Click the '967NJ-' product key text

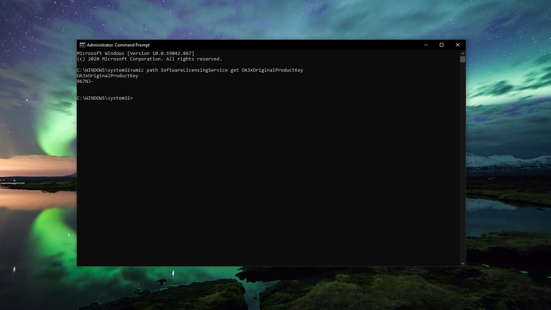[x=85, y=81]
